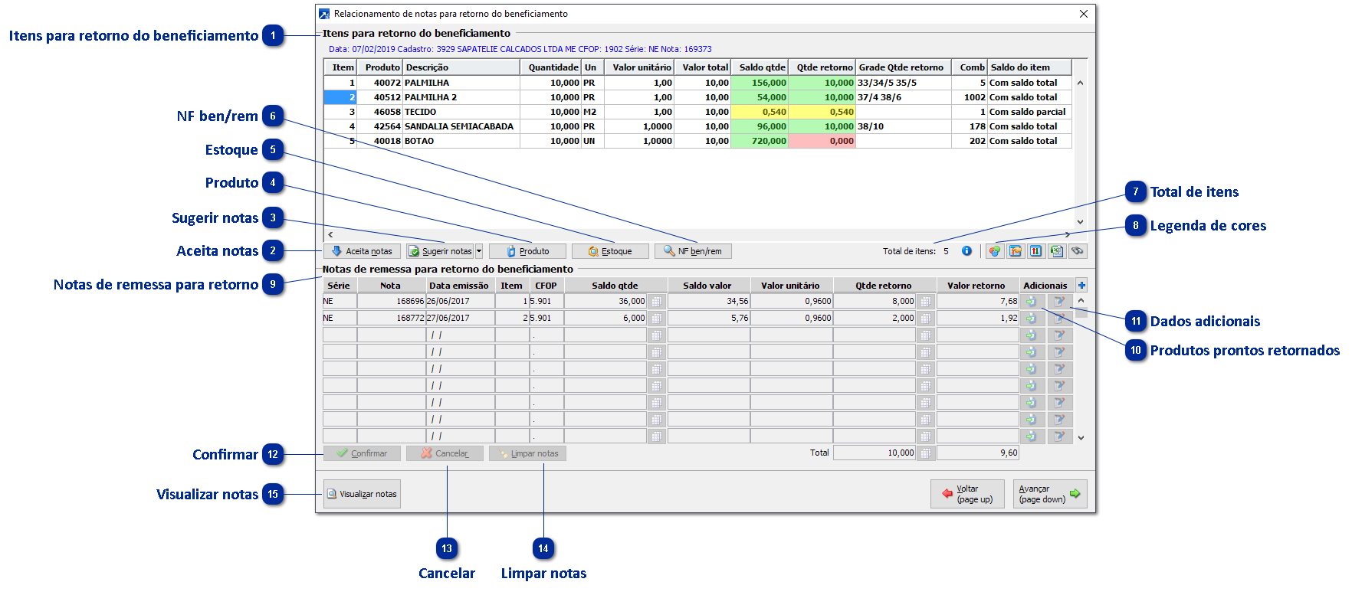Click the blue info icon beside Total de itens
This screenshot has width=1352, height=595.
(x=966, y=251)
